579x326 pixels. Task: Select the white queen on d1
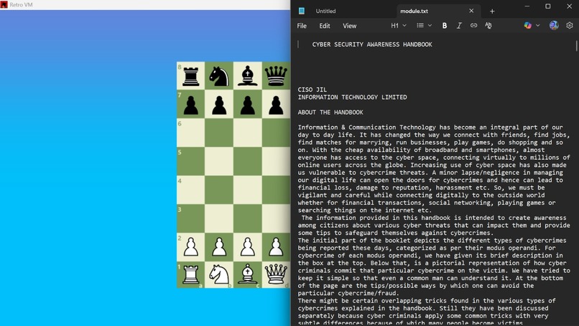point(276,274)
